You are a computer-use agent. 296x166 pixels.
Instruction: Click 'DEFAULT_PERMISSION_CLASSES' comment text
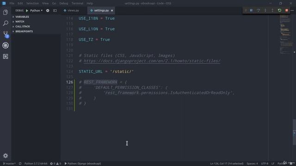click(128, 88)
